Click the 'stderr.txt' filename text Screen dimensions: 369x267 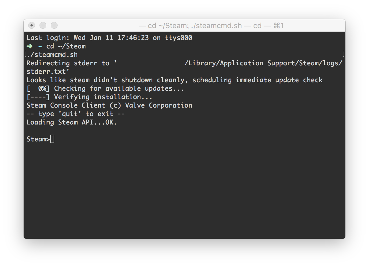point(48,72)
